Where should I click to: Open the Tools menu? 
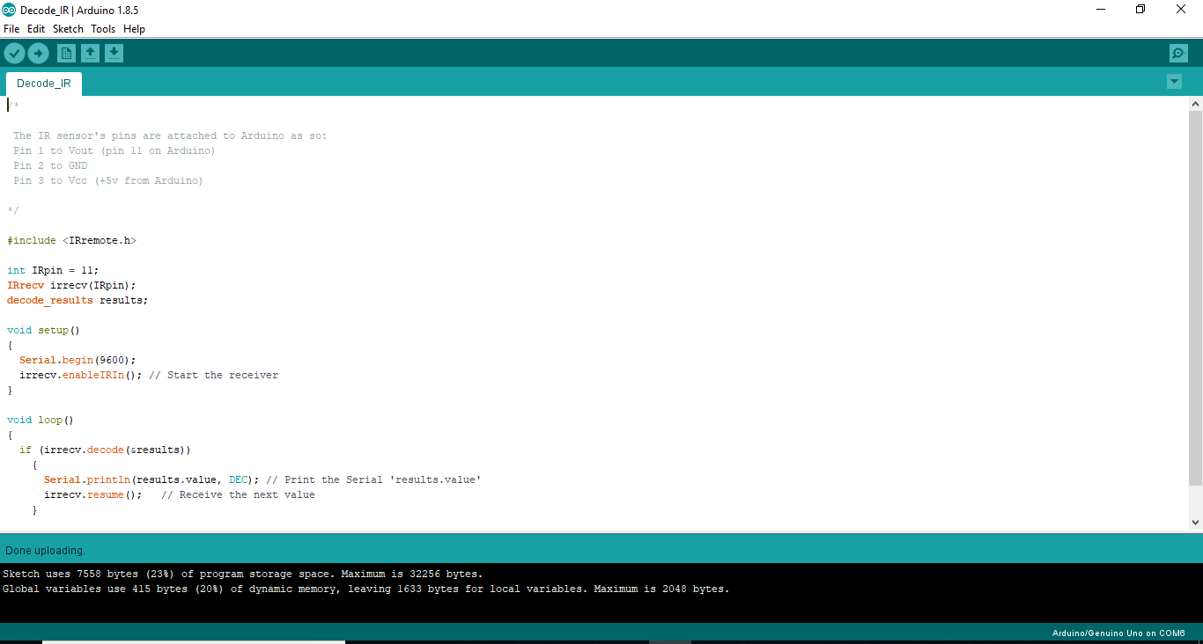point(103,29)
